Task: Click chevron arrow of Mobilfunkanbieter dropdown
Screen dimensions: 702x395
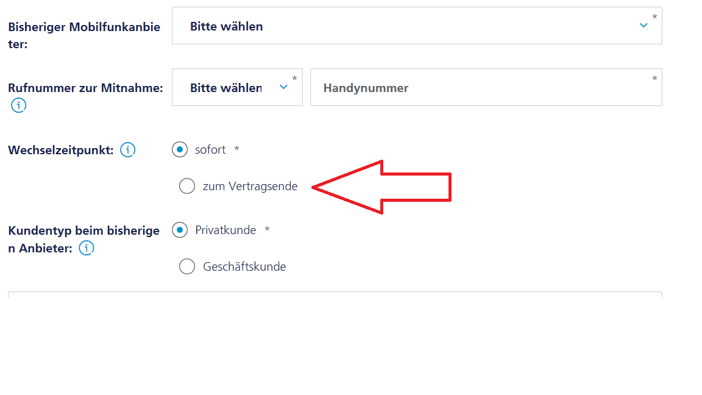Action: pos(643,26)
